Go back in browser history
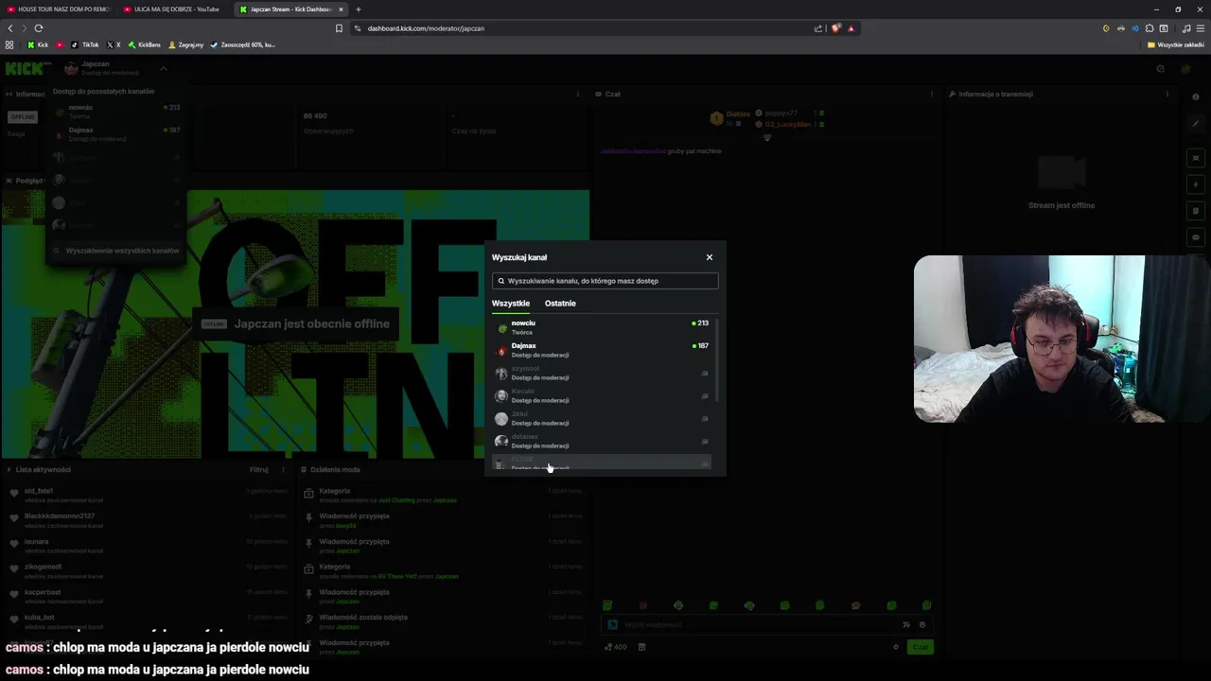Viewport: 1211px width, 681px height. pyautogui.click(x=10, y=28)
